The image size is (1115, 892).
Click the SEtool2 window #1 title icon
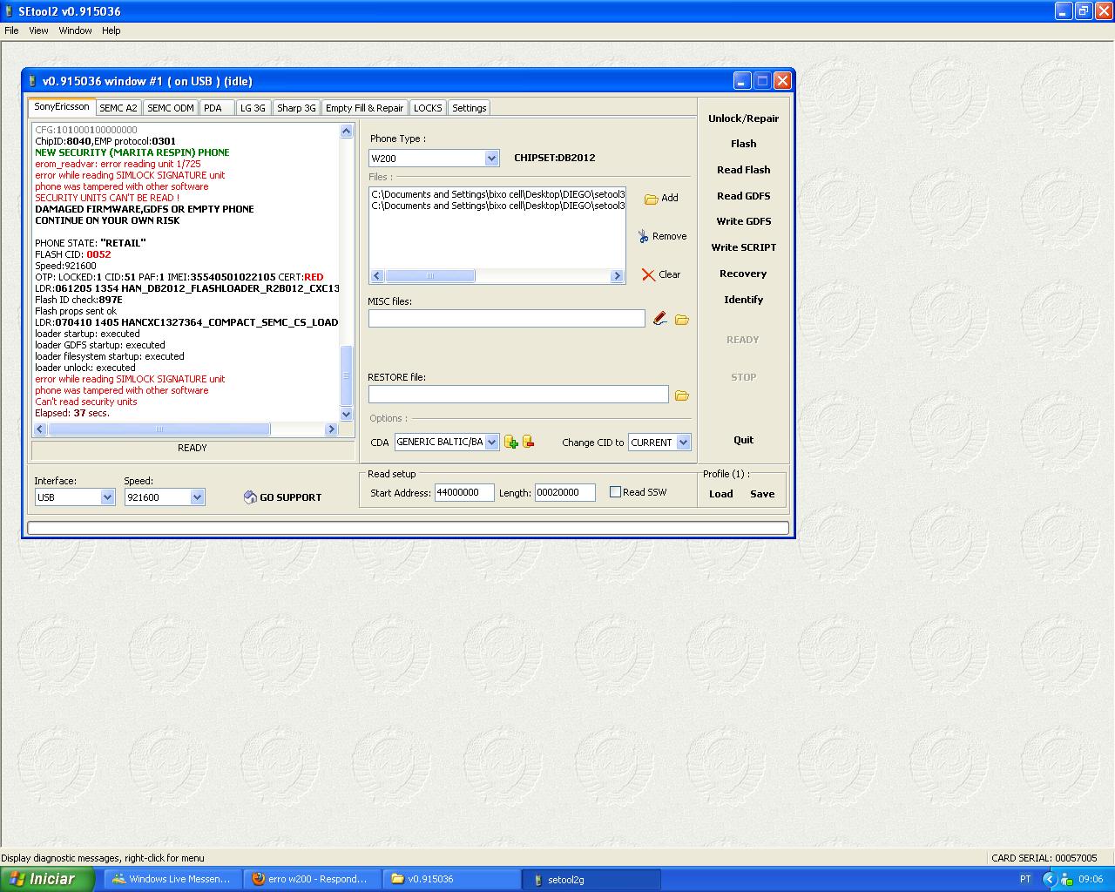(x=32, y=81)
